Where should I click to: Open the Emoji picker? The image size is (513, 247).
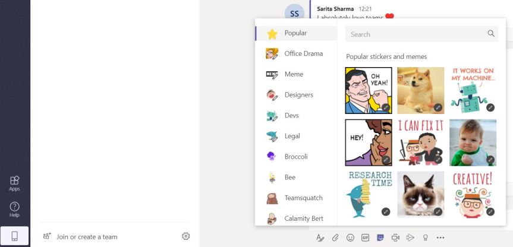coord(350,237)
